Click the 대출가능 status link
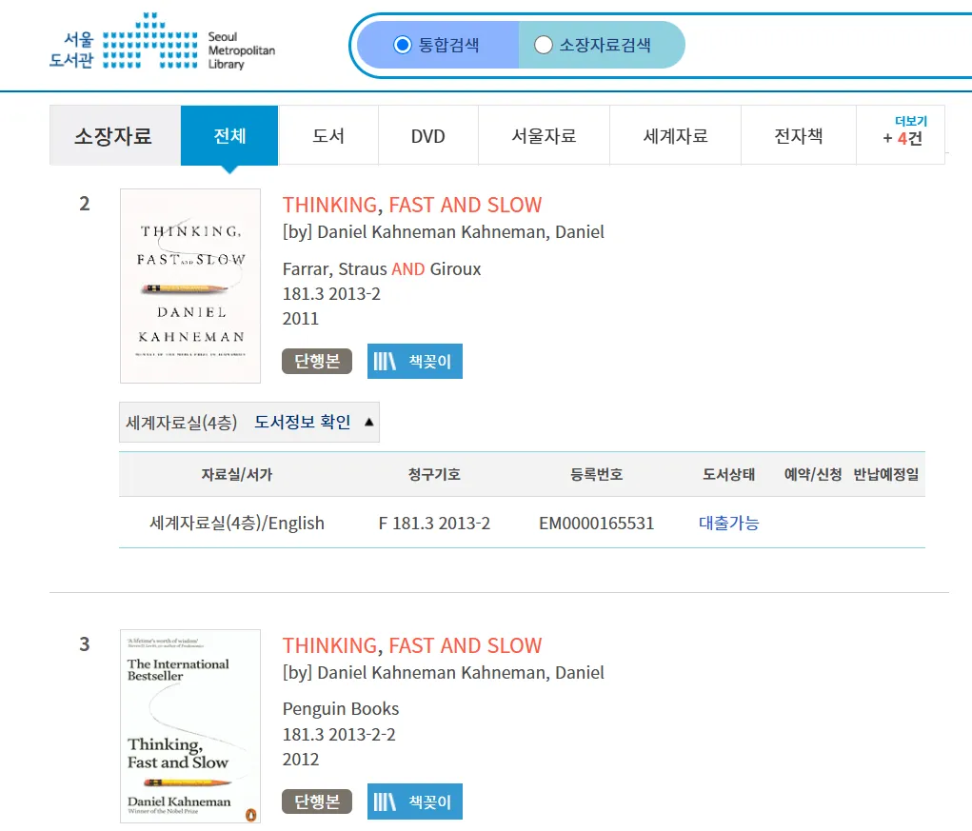 (728, 523)
